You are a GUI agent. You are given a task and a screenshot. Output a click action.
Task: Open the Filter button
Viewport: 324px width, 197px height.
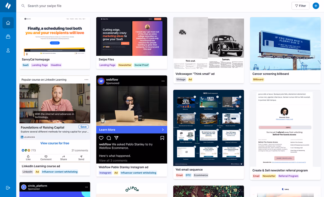point(300,6)
